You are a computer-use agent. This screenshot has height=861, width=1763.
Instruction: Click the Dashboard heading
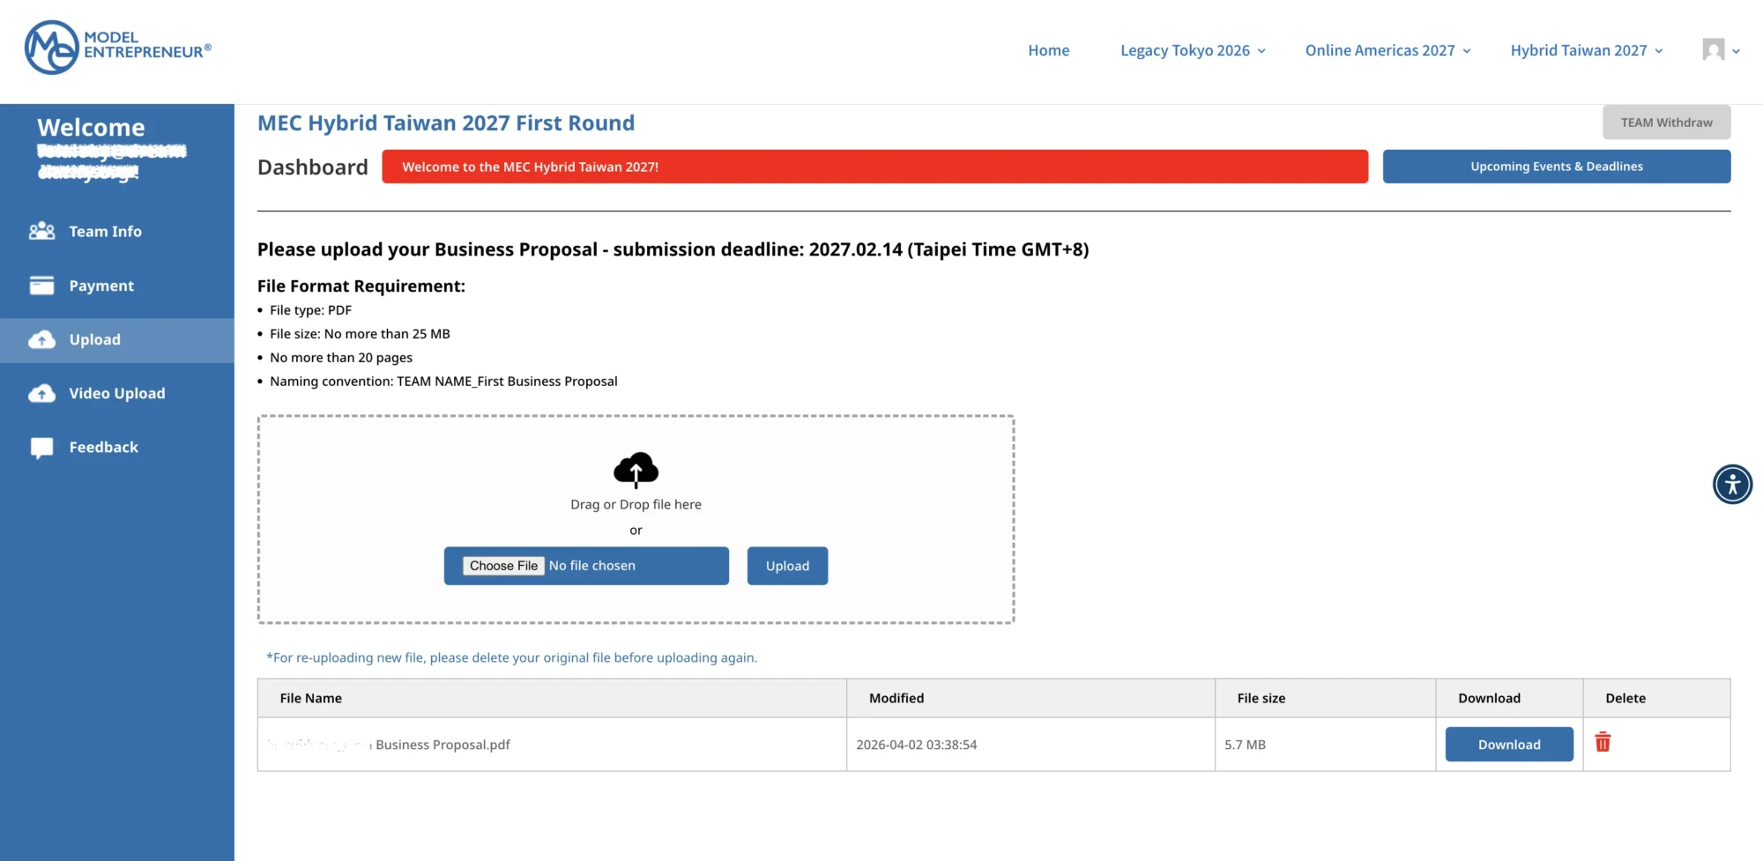tap(312, 167)
